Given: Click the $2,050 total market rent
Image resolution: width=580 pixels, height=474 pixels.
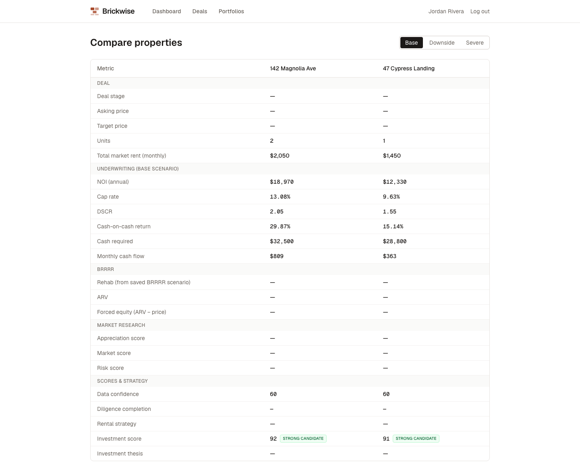Looking at the screenshot, I should pyautogui.click(x=280, y=156).
